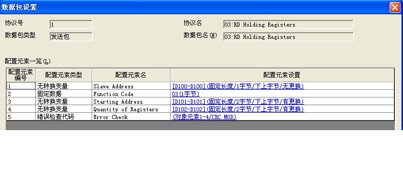This screenshot has width=403, height=196.
Task: Select the Quantity of Registers name cell
Action: click(131, 109)
